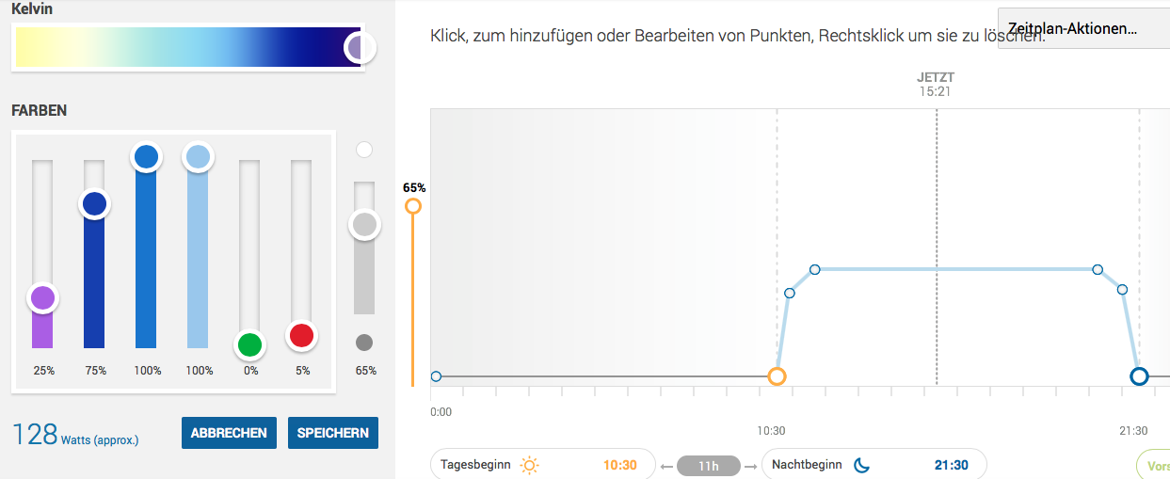This screenshot has height=479, width=1170.
Task: Click the gray overall brightness slider knob
Action: click(364, 225)
